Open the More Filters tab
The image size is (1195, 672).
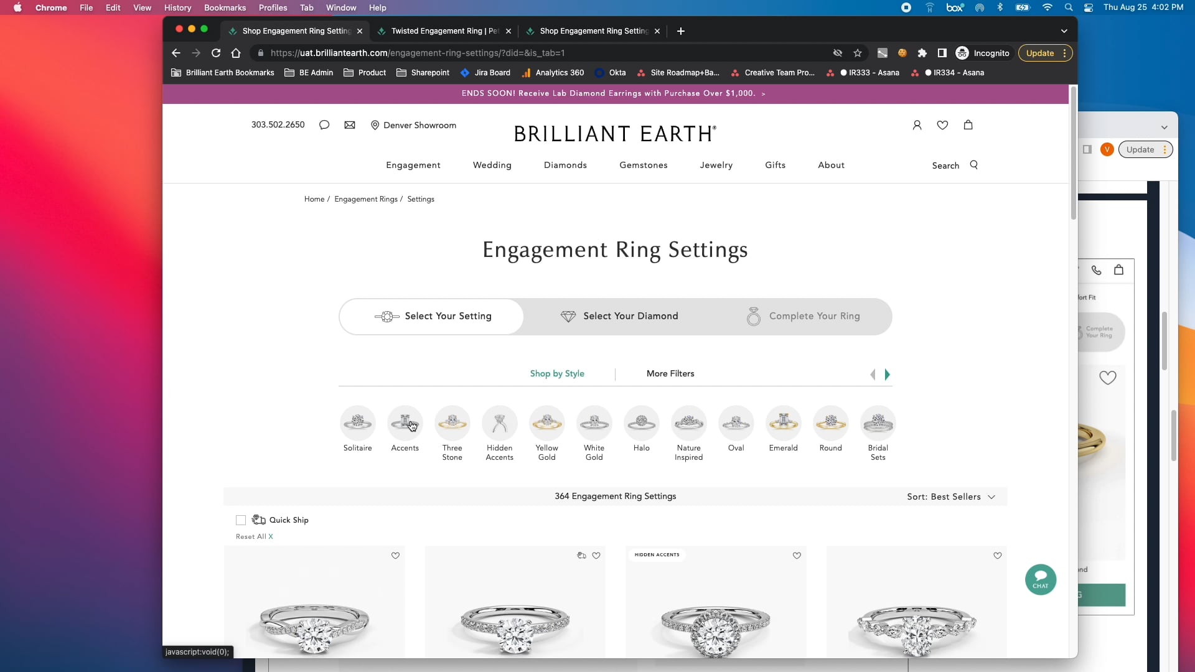670,373
